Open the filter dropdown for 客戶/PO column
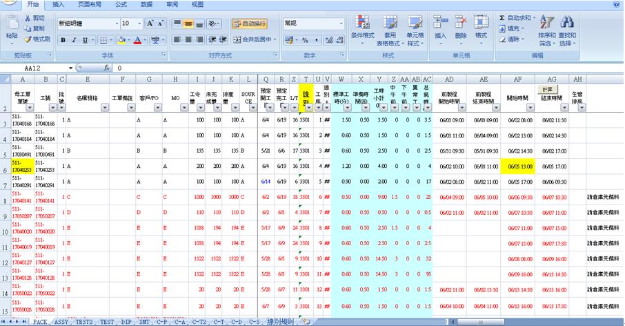Screen dimensions: 625x326 pyautogui.click(x=158, y=107)
